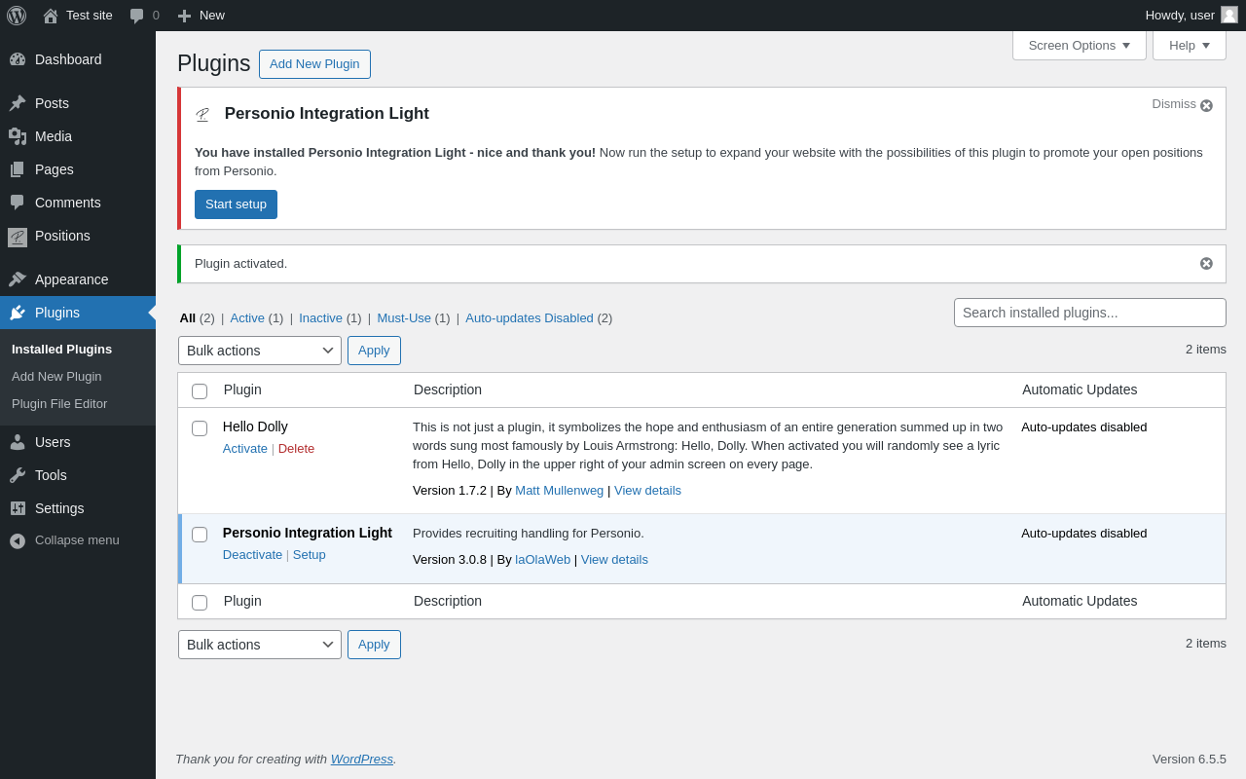Image resolution: width=1246 pixels, height=779 pixels.
Task: Open Media via its sidebar icon
Action: [x=18, y=136]
